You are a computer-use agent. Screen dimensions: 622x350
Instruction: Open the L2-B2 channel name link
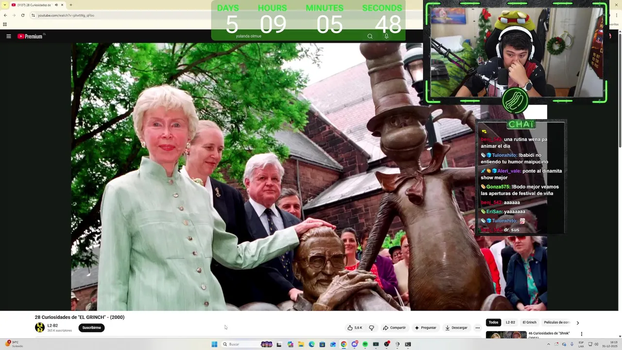point(52,326)
